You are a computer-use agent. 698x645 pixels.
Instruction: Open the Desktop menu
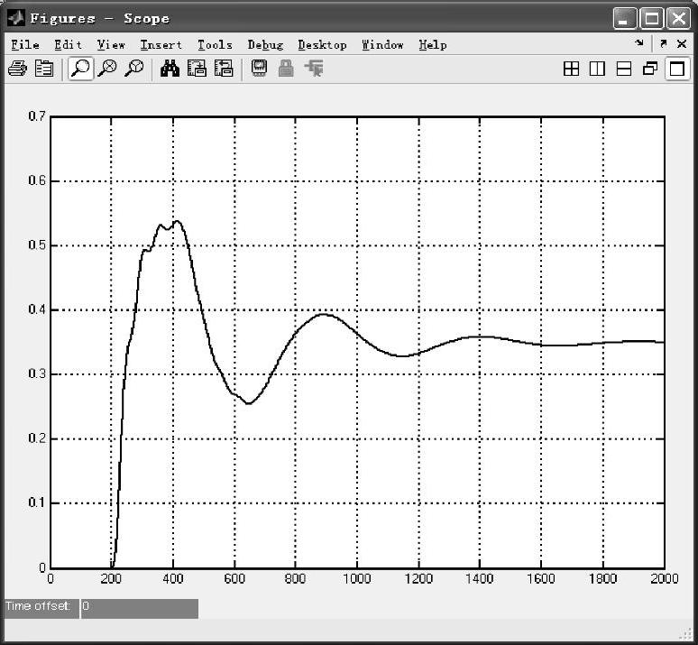[x=322, y=44]
